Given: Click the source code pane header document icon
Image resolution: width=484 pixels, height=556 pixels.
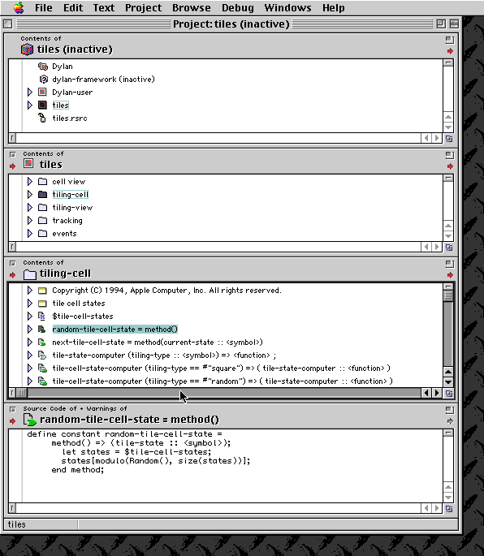Looking at the screenshot, I should 30,420.
